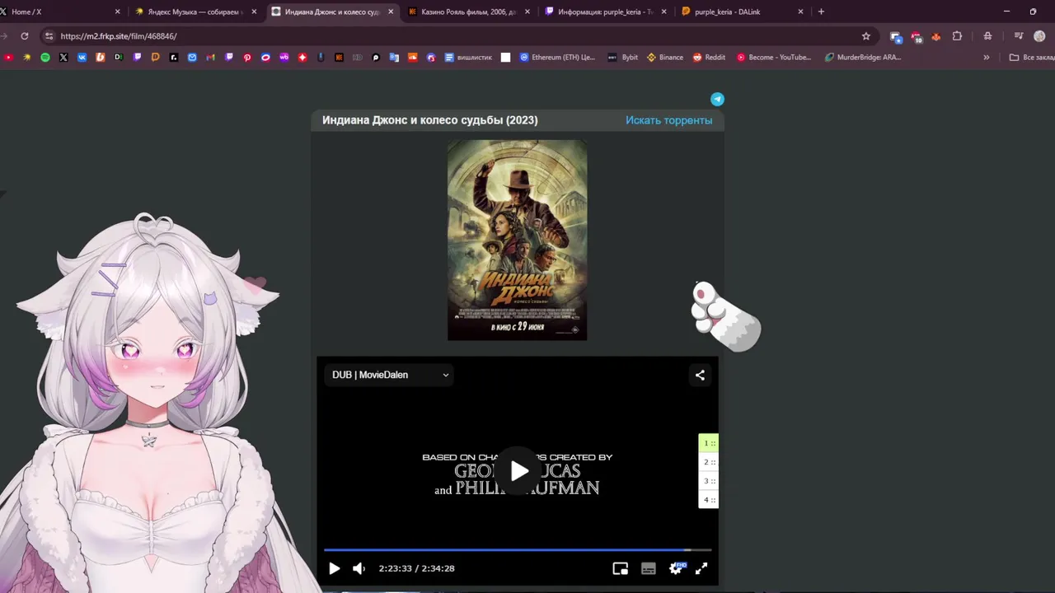Switch to the 'Home / X' tab
1055x593 pixels.
[60, 12]
